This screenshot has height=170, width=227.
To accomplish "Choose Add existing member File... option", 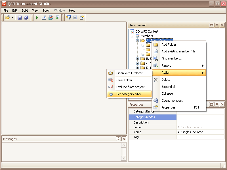I will coord(180,51).
